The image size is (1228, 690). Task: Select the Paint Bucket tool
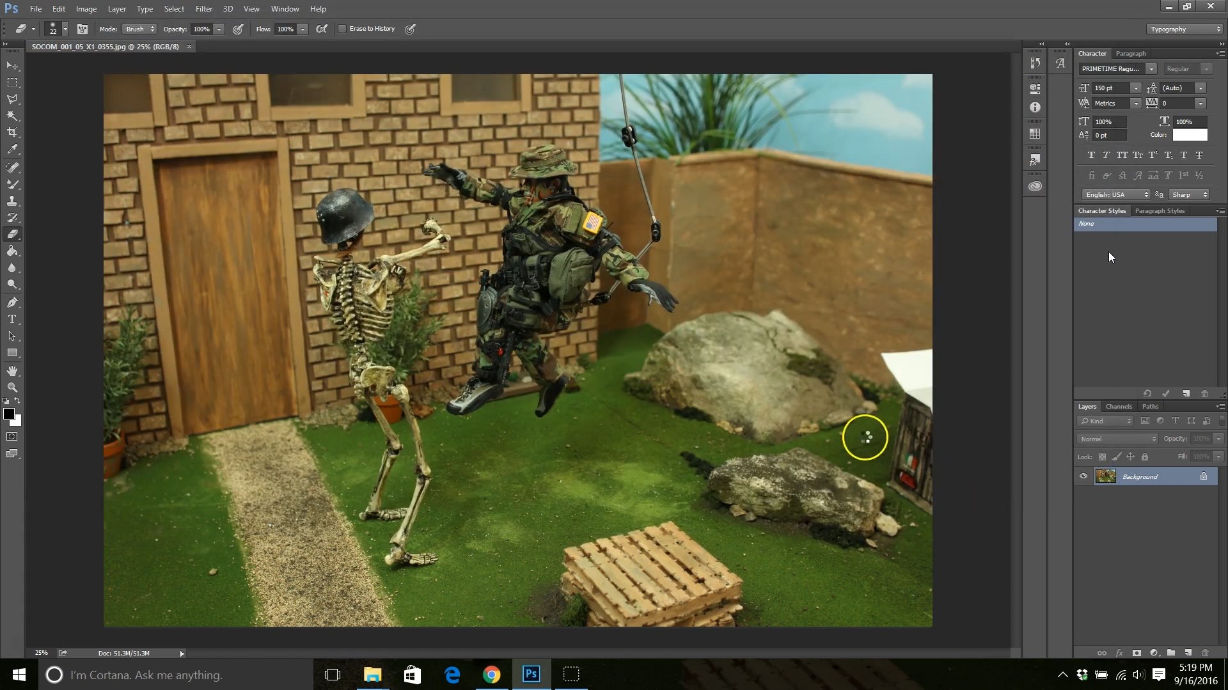coord(12,251)
